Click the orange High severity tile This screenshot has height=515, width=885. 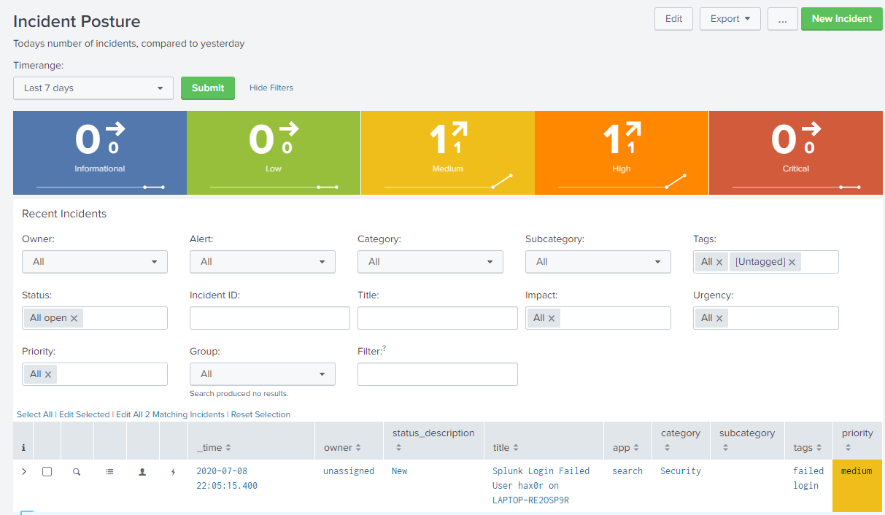pyautogui.click(x=622, y=153)
